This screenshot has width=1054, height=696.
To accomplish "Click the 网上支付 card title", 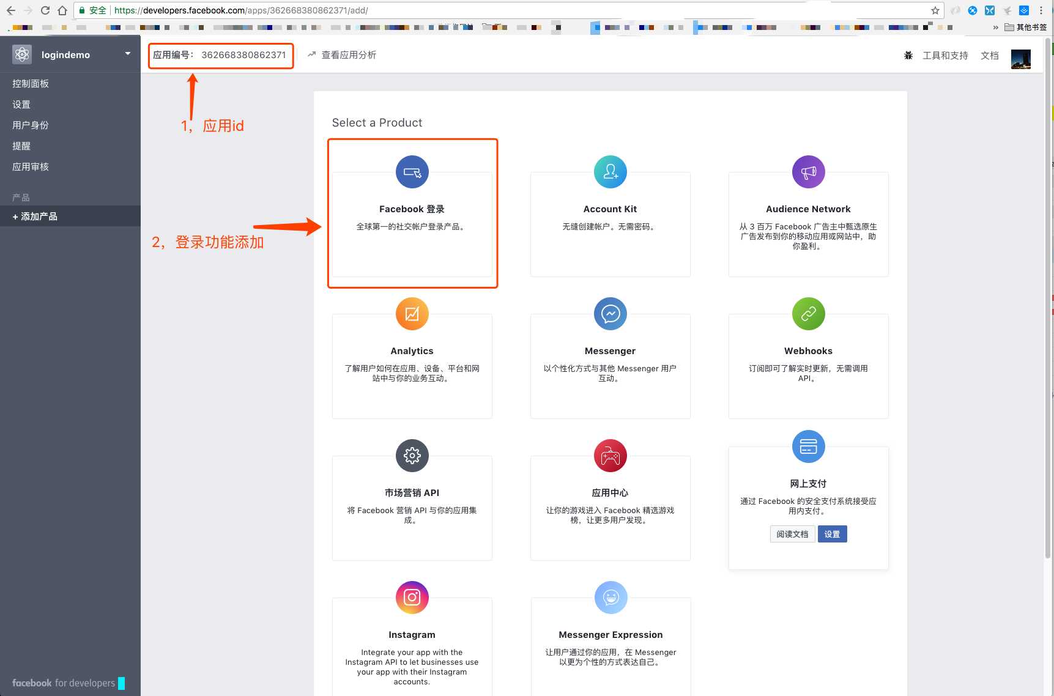I will 808,484.
